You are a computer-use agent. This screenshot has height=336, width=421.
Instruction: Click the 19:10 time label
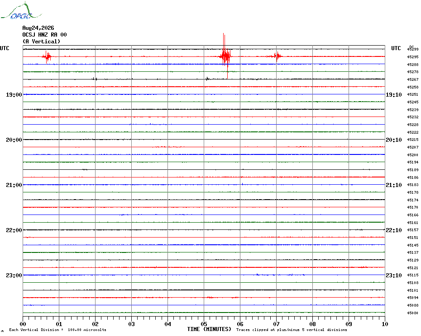tap(394, 94)
